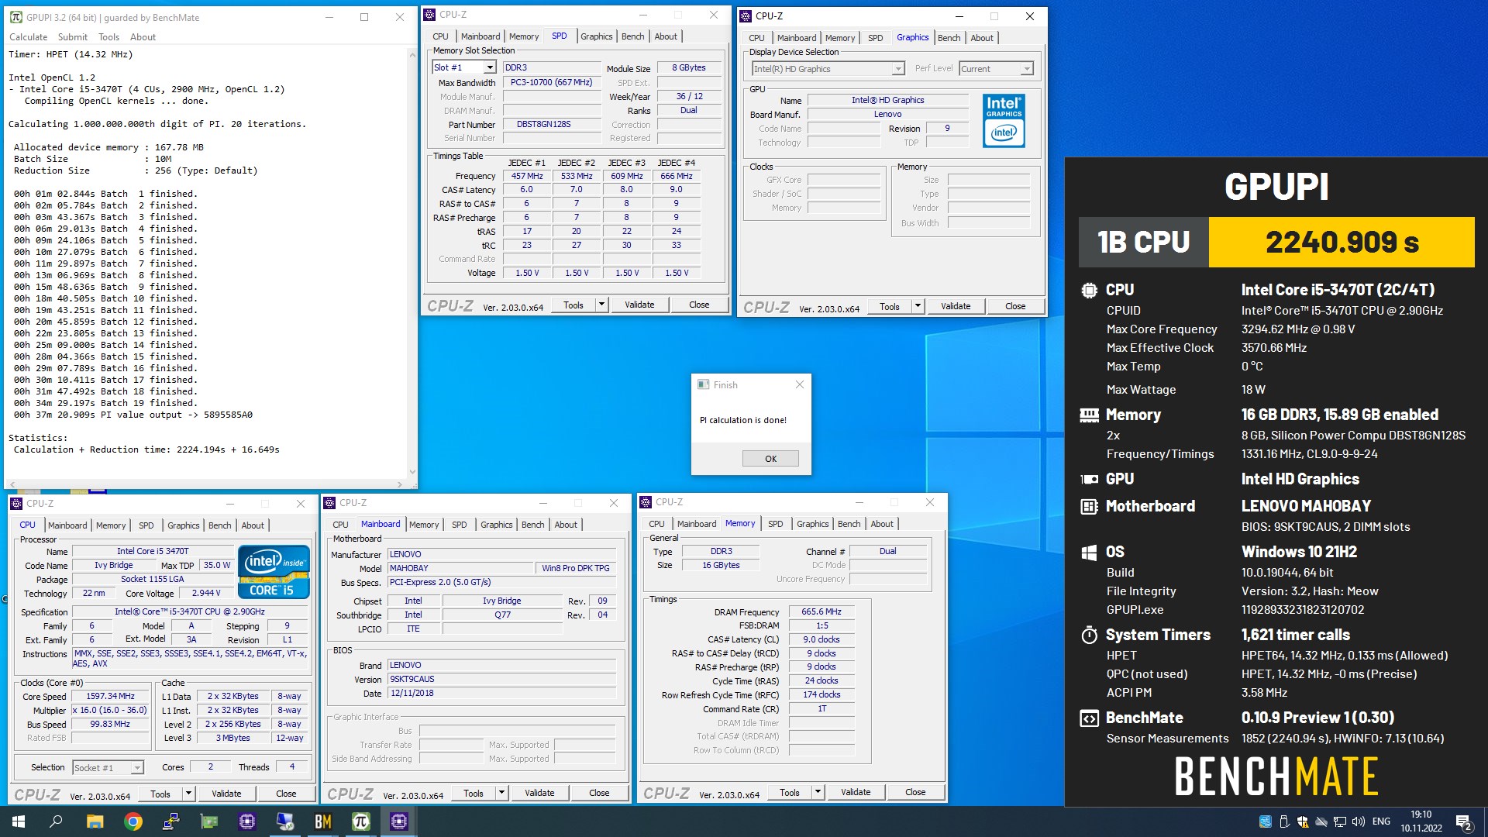1488x837 pixels.
Task: Open the graphics-card app icon in taskbar
Action: point(209,821)
